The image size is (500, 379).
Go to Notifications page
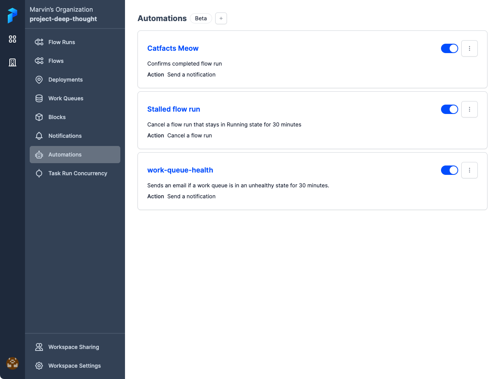click(x=75, y=136)
